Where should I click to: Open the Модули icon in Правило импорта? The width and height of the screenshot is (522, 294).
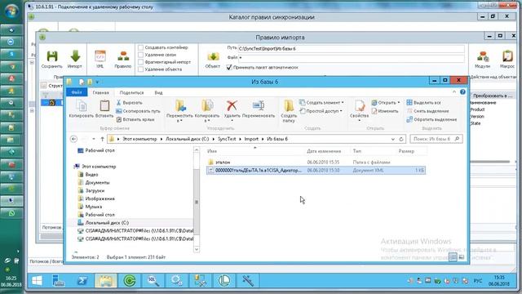point(482,56)
